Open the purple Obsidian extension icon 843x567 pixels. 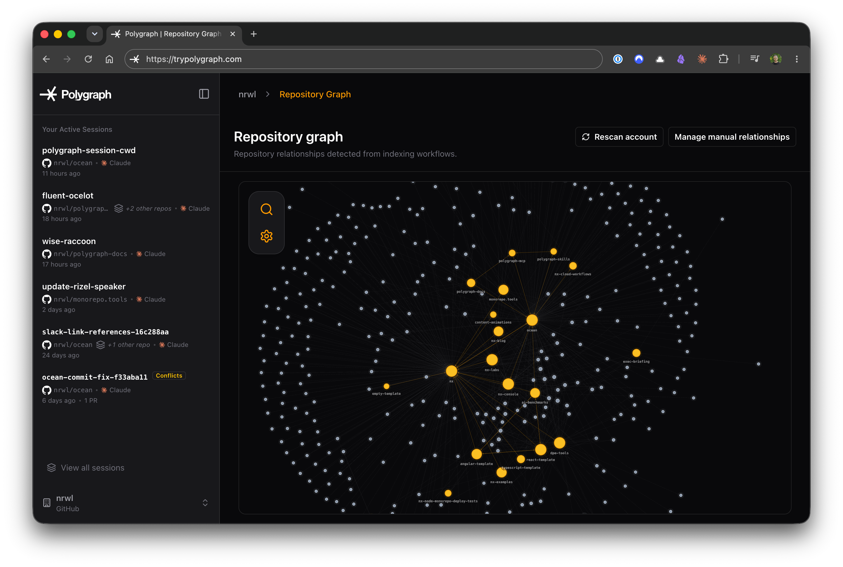[x=681, y=59]
